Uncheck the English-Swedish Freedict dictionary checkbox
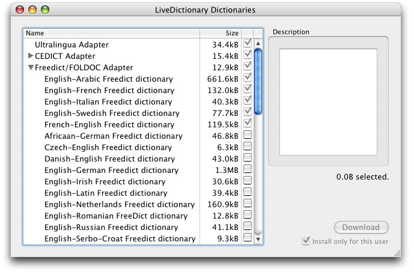 click(x=248, y=112)
